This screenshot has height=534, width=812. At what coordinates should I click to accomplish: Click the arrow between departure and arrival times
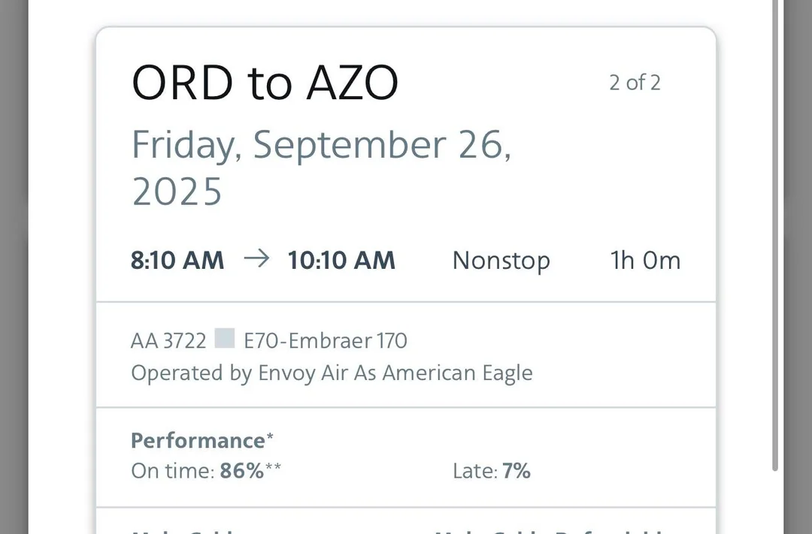256,260
